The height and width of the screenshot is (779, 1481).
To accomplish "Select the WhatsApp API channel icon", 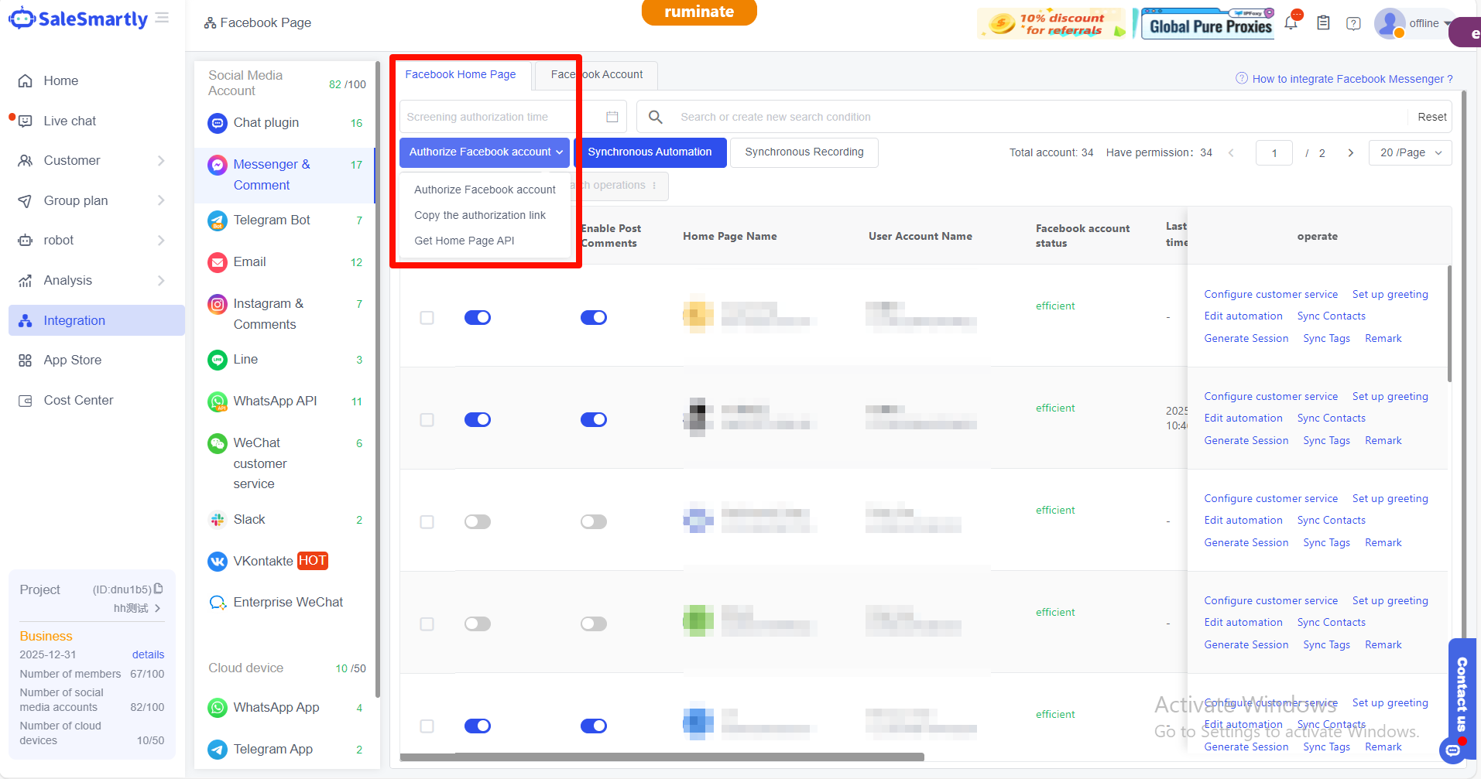I will click(x=218, y=401).
